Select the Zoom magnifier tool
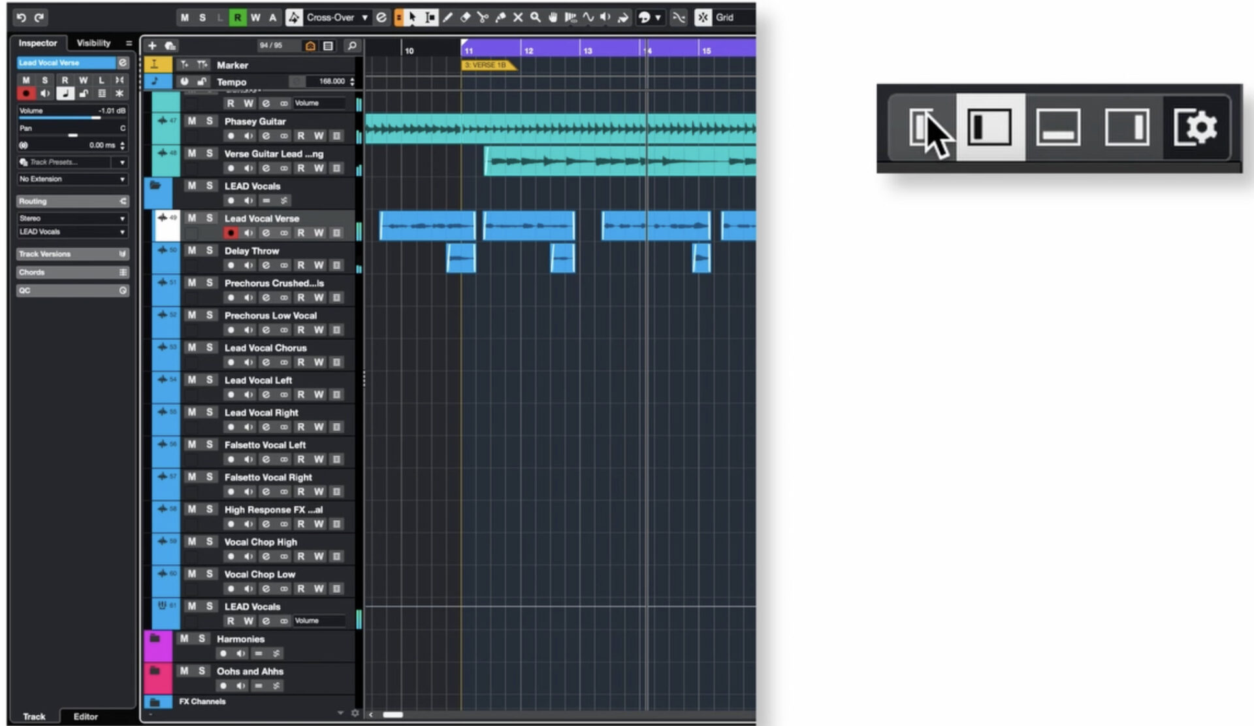This screenshot has width=1254, height=726. pyautogui.click(x=536, y=18)
